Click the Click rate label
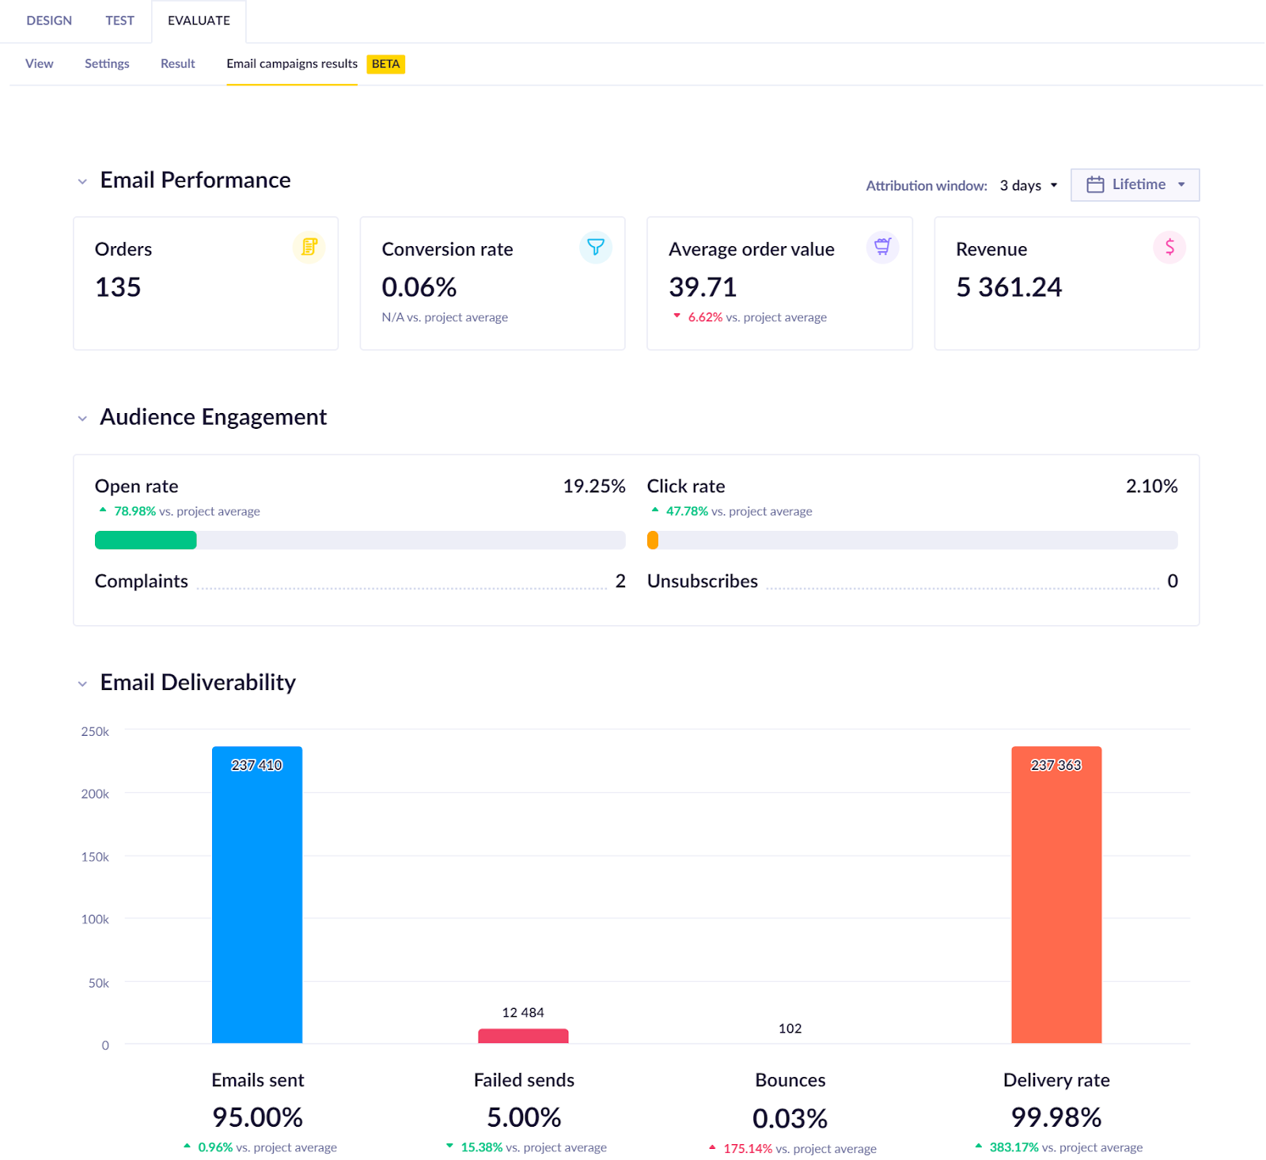Viewport: 1266px width, 1160px height. pos(686,486)
